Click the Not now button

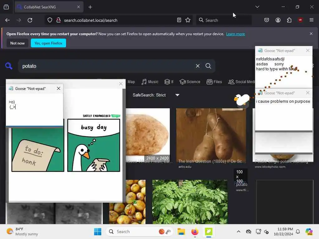(17, 43)
